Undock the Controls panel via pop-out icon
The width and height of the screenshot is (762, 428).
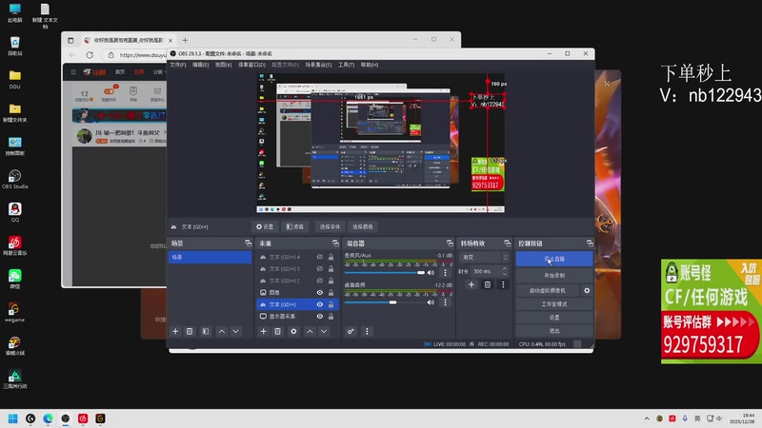(x=590, y=243)
